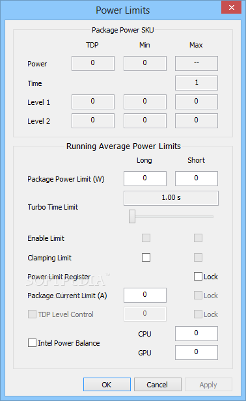Viewport: 246px width, 401px height.
Task: Click the Turbo Time Limit slider handle
Action: [x=132, y=216]
